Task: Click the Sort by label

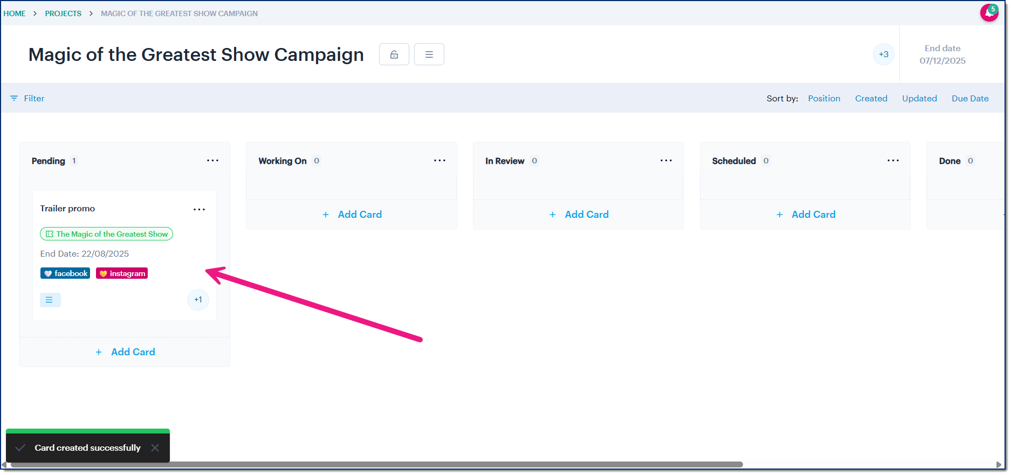Action: 782,99
